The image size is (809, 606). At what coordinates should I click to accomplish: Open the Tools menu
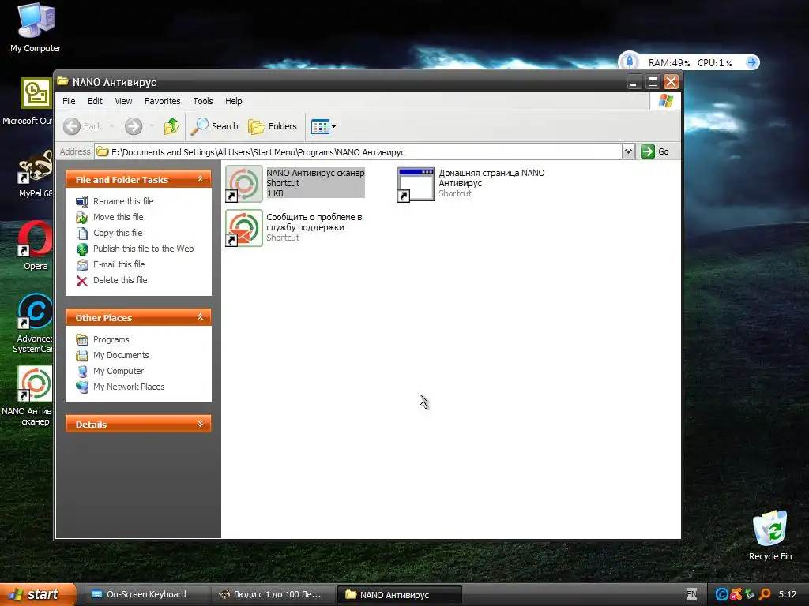pyautogui.click(x=203, y=101)
